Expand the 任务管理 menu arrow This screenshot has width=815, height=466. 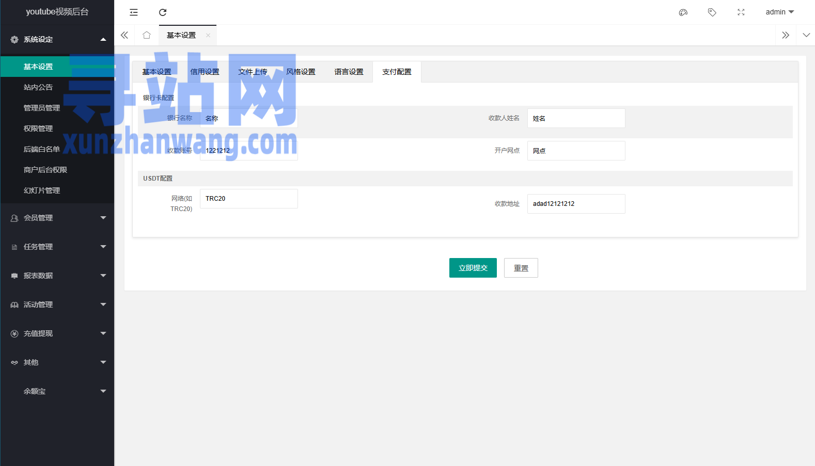103,247
